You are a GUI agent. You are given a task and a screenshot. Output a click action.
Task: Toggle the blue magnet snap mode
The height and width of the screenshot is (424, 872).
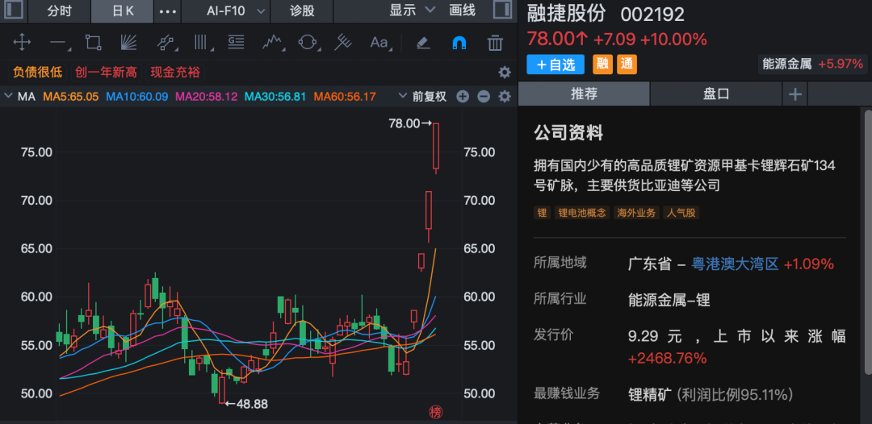459,42
